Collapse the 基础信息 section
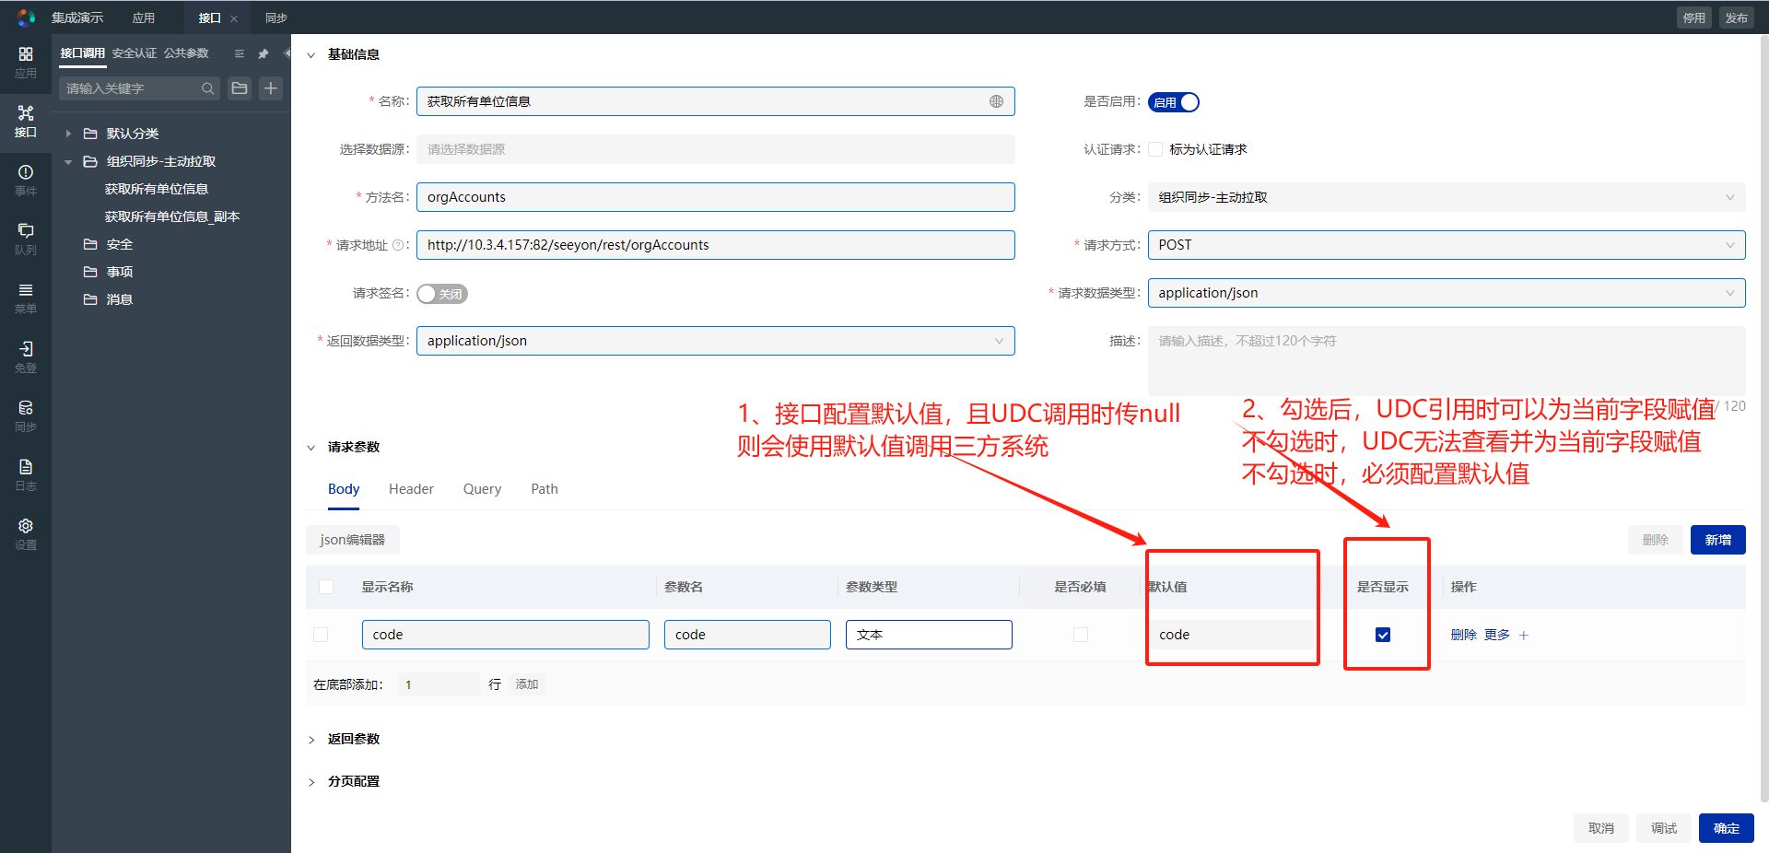 coord(310,55)
